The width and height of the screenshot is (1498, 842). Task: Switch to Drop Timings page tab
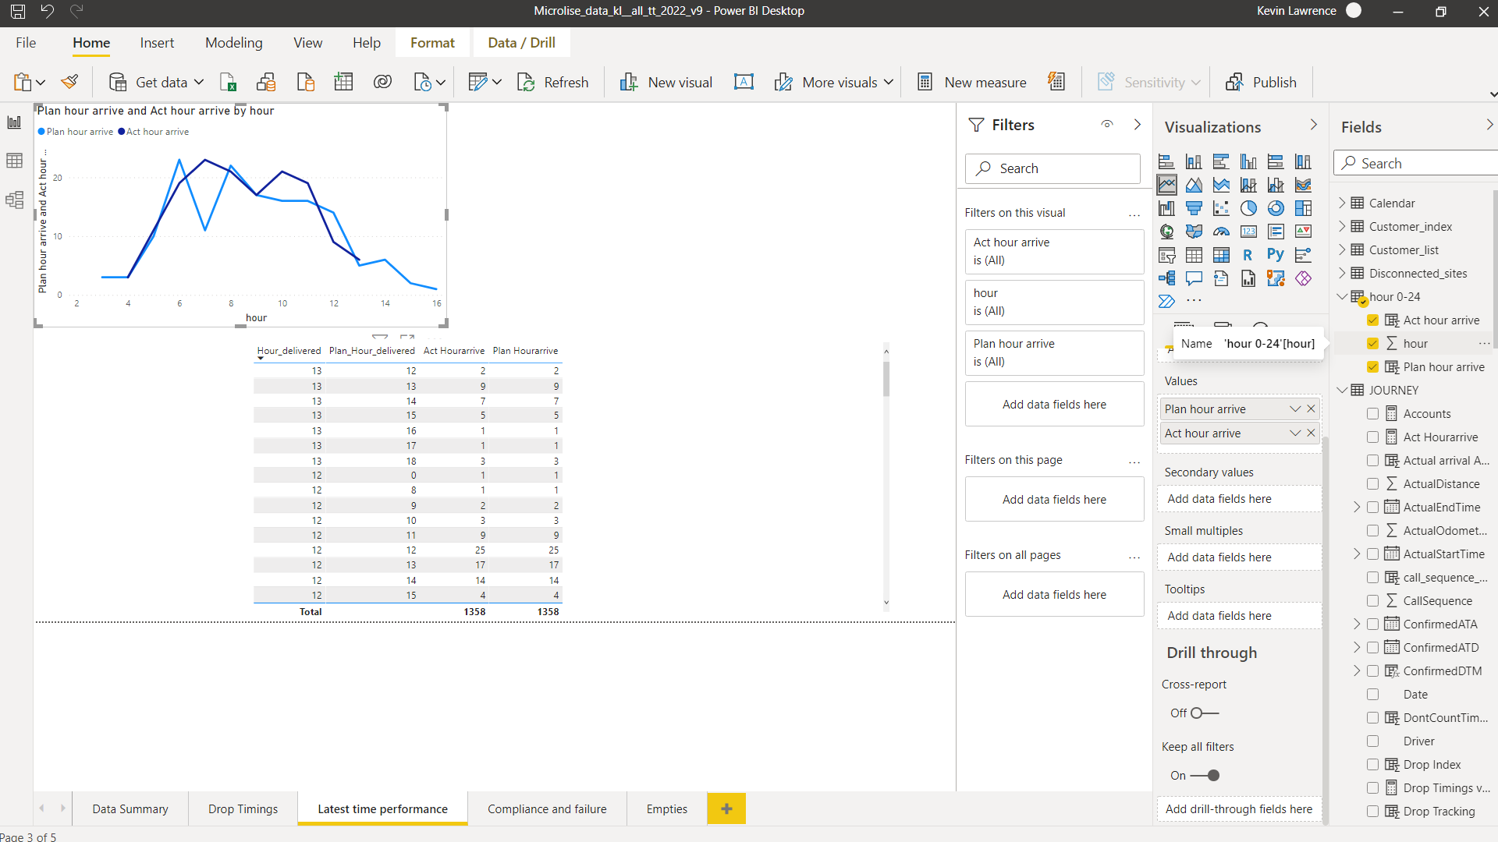[243, 809]
